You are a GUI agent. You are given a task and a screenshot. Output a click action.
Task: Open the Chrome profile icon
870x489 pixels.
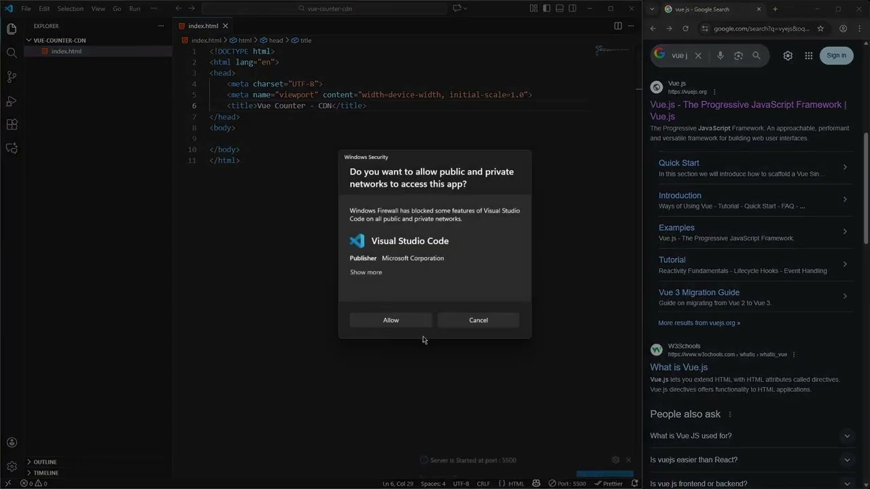(x=843, y=29)
